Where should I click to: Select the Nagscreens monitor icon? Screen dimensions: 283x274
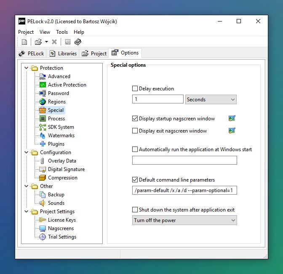[x=43, y=228]
